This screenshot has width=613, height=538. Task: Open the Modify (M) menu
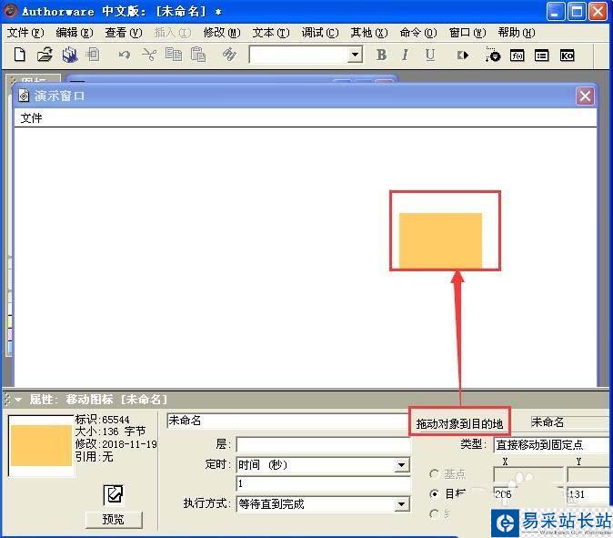pyautogui.click(x=222, y=33)
